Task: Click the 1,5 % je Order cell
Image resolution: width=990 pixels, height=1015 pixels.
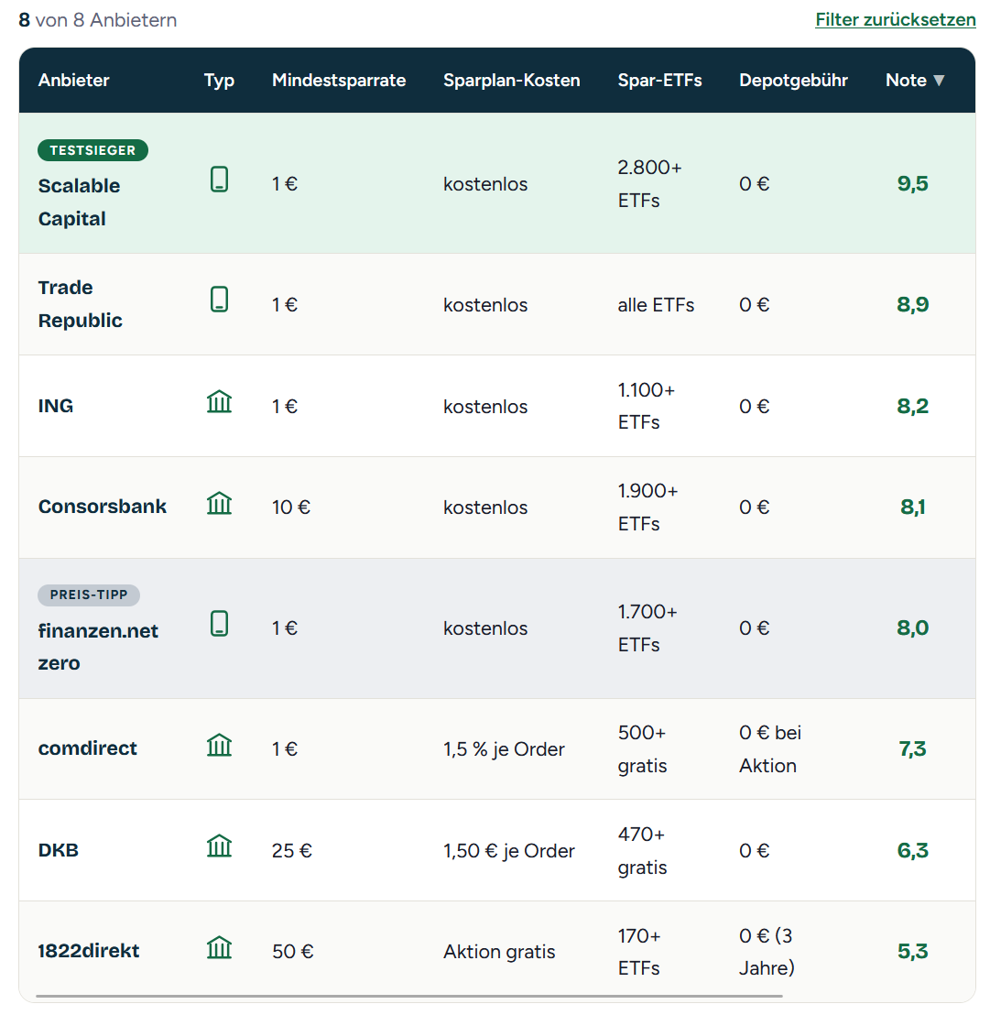Action: 504,749
